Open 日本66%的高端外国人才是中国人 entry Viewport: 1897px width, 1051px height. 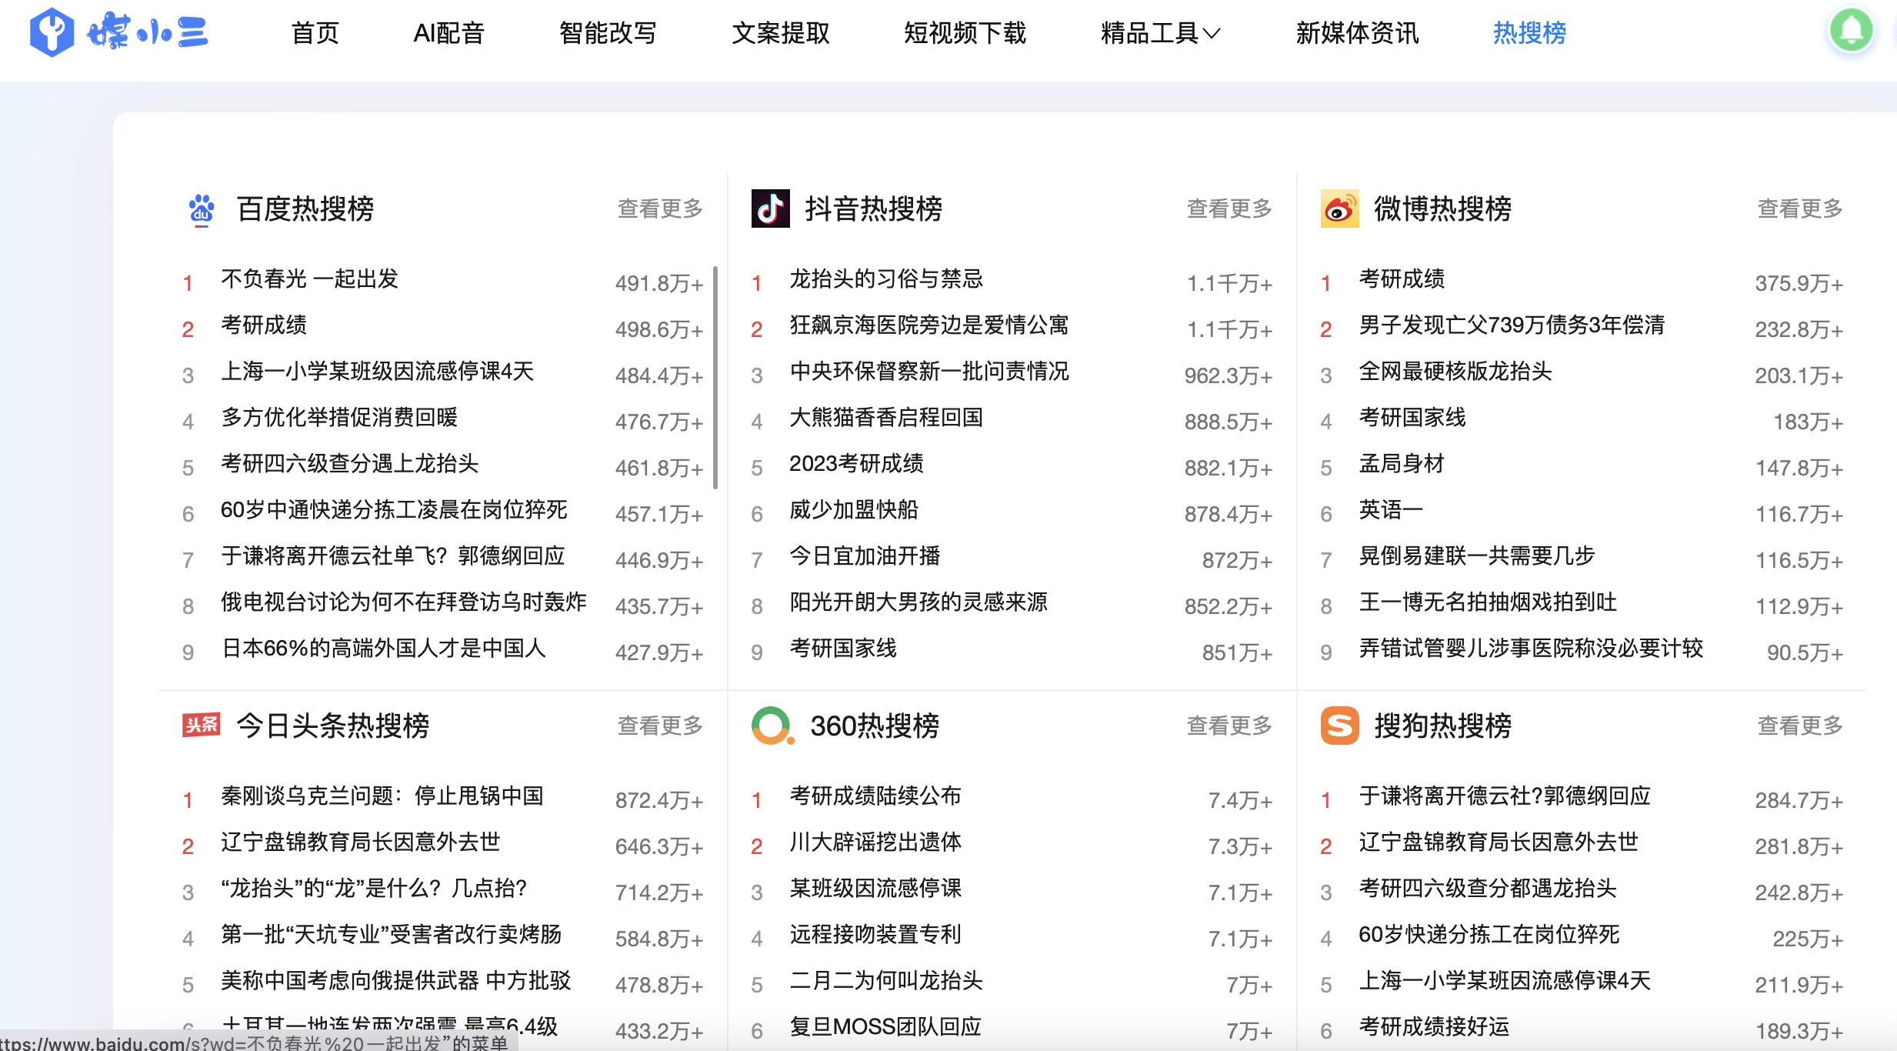tap(383, 648)
